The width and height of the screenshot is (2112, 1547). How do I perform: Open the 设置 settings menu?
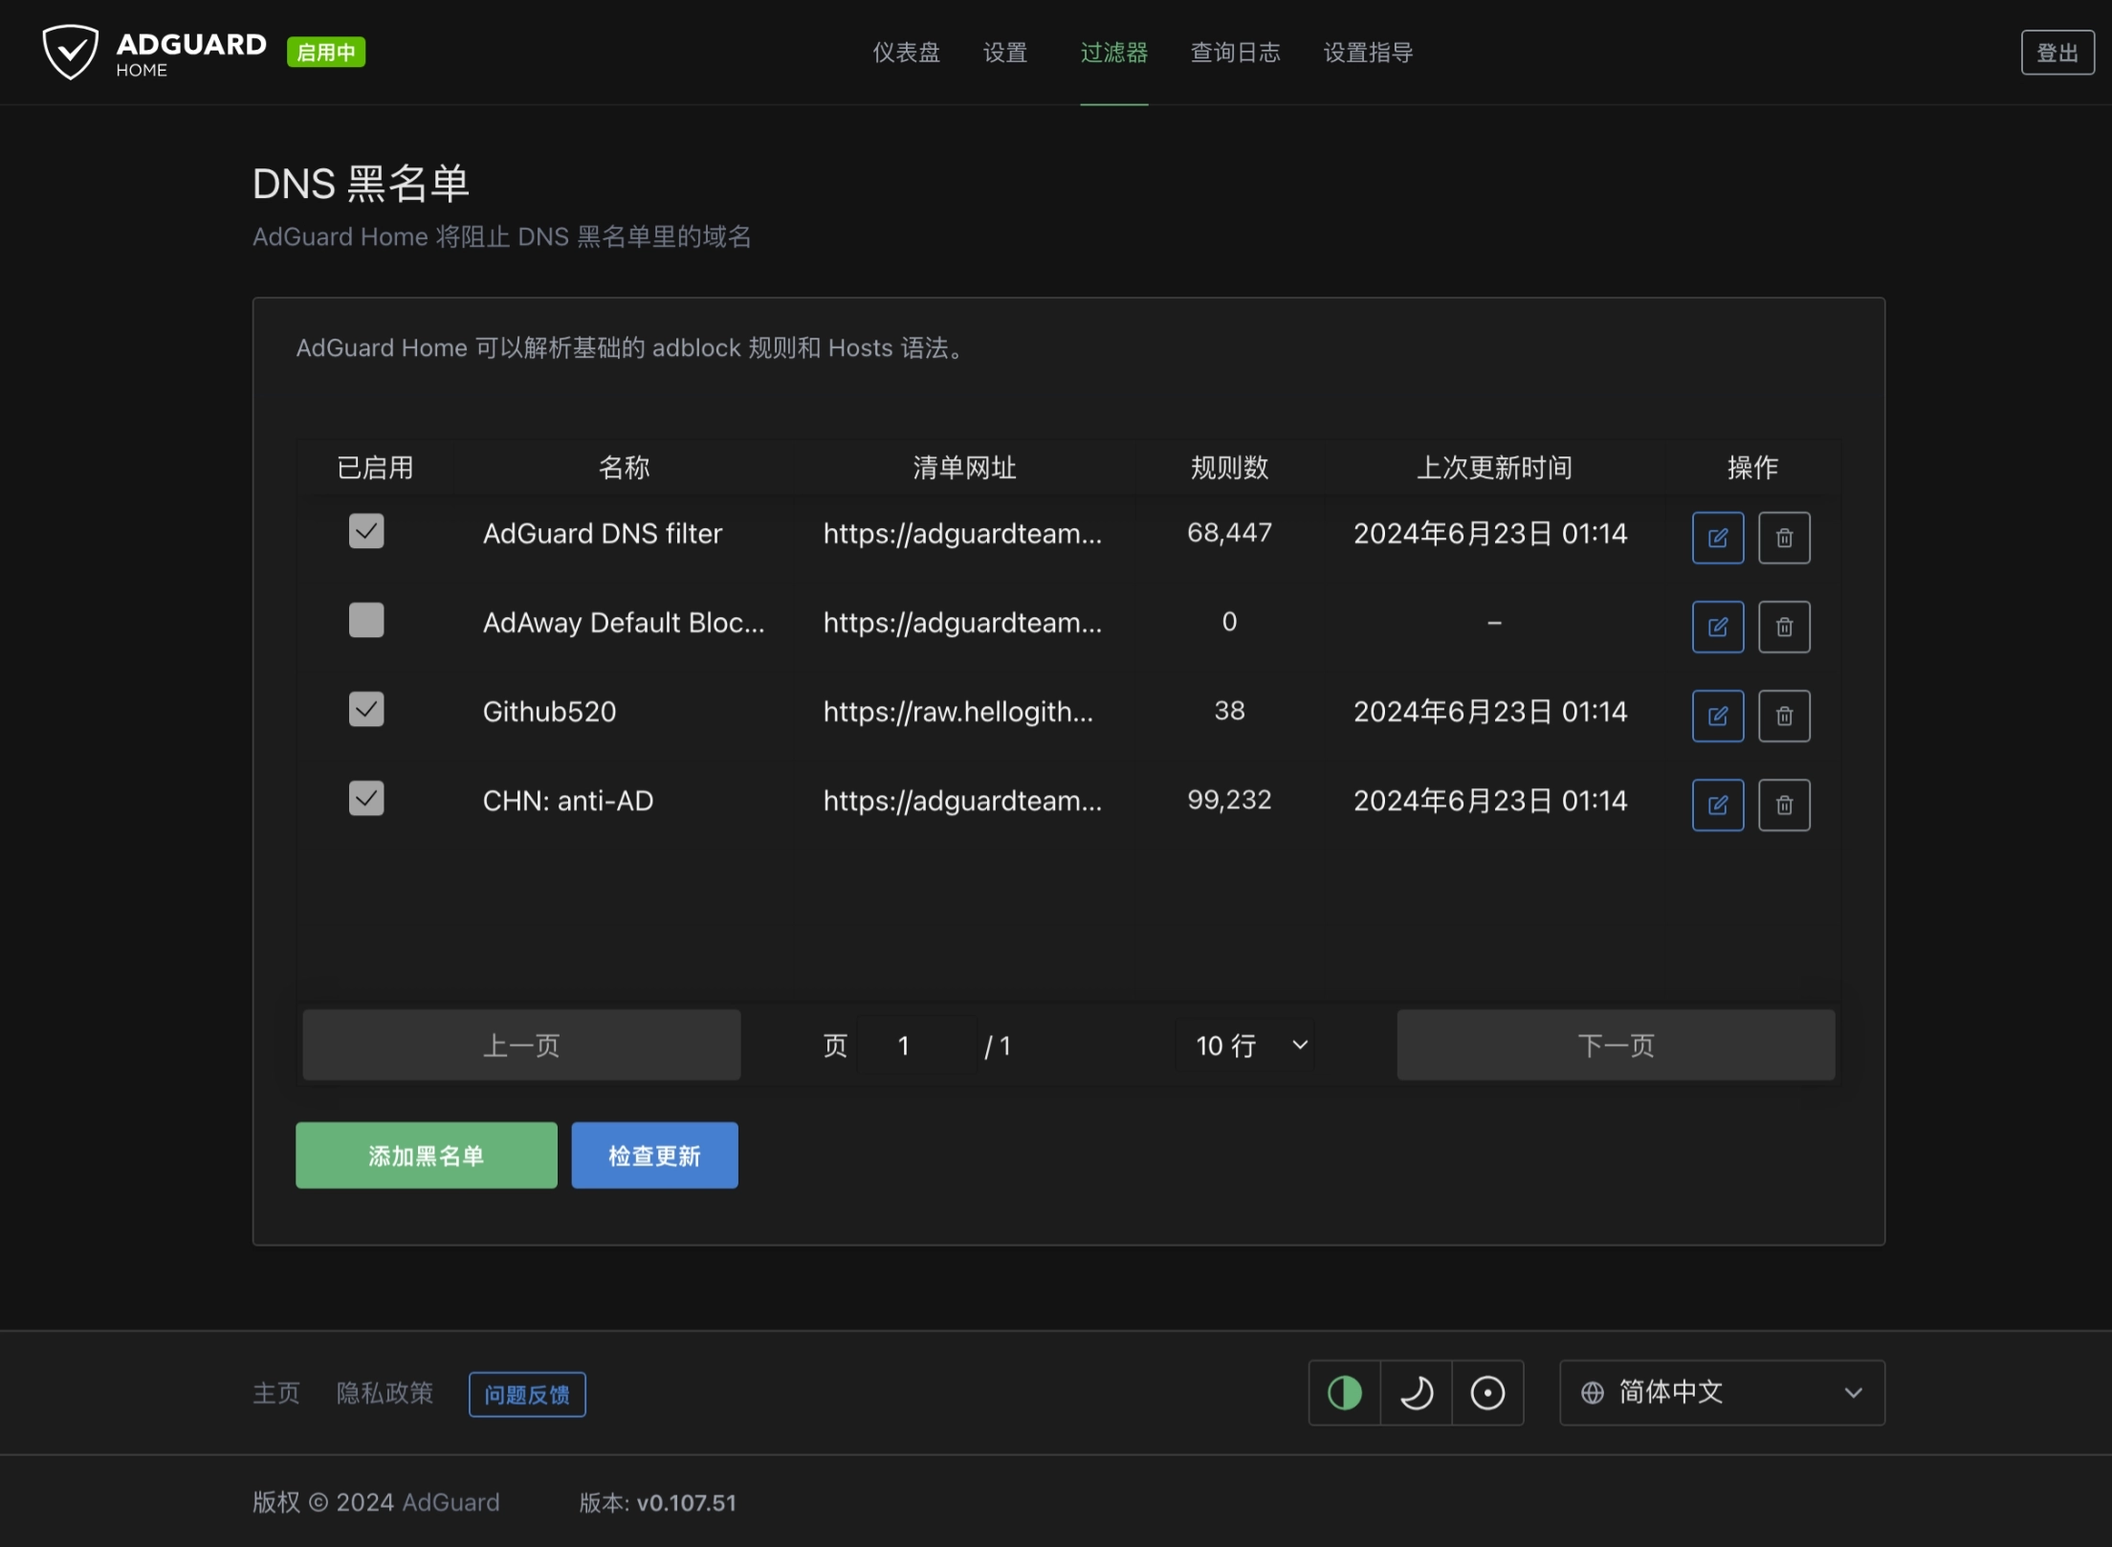(x=1005, y=53)
